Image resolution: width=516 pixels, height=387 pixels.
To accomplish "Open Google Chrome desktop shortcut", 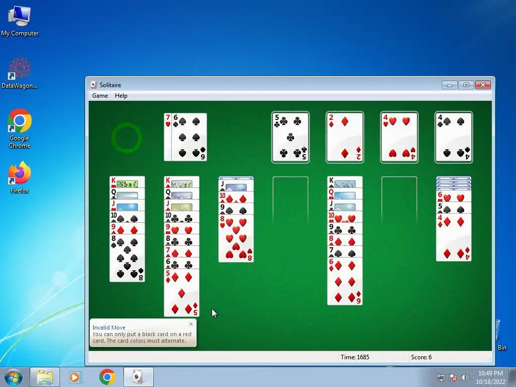I will coord(20,128).
